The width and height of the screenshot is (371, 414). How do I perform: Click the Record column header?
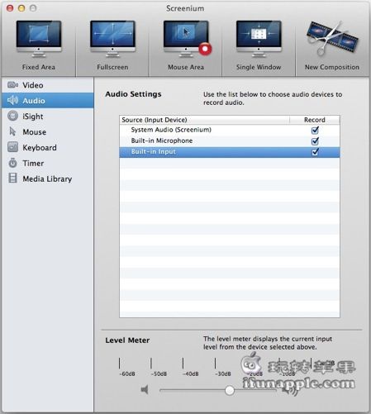(x=315, y=120)
